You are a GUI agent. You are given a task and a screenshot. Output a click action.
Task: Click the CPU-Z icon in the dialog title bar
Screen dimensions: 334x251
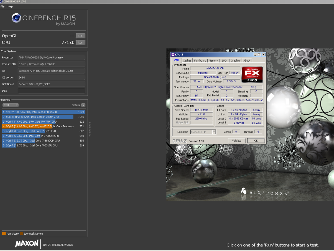[173, 54]
